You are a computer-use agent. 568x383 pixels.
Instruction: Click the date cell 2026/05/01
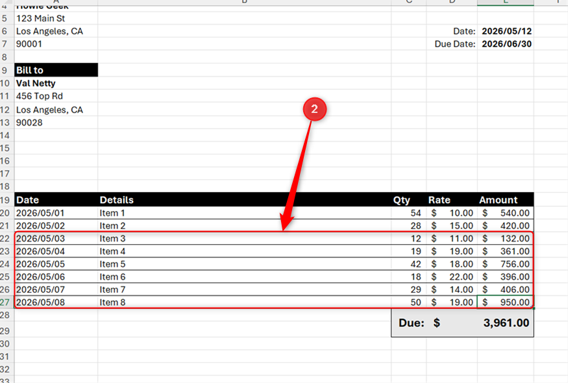pyautogui.click(x=56, y=213)
